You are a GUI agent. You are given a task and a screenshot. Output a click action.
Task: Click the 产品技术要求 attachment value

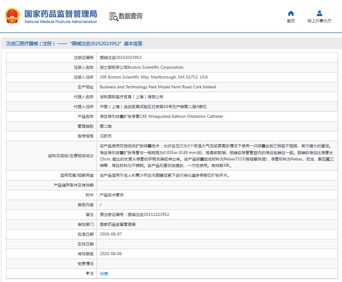click(x=111, y=195)
